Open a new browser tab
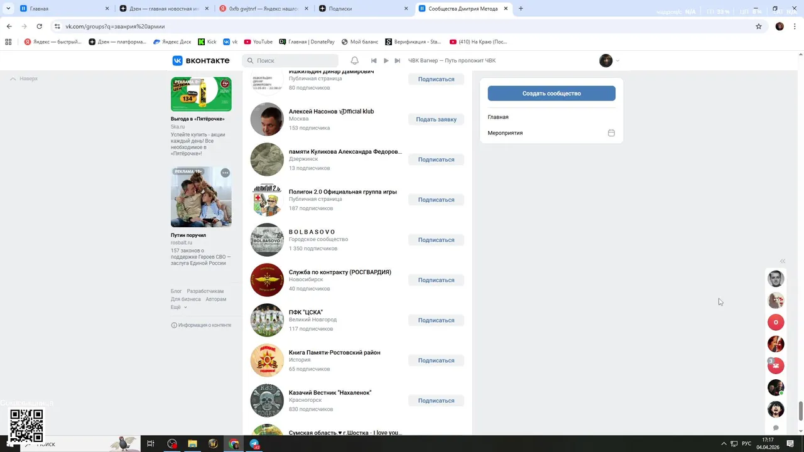The width and height of the screenshot is (804, 452). click(x=521, y=9)
